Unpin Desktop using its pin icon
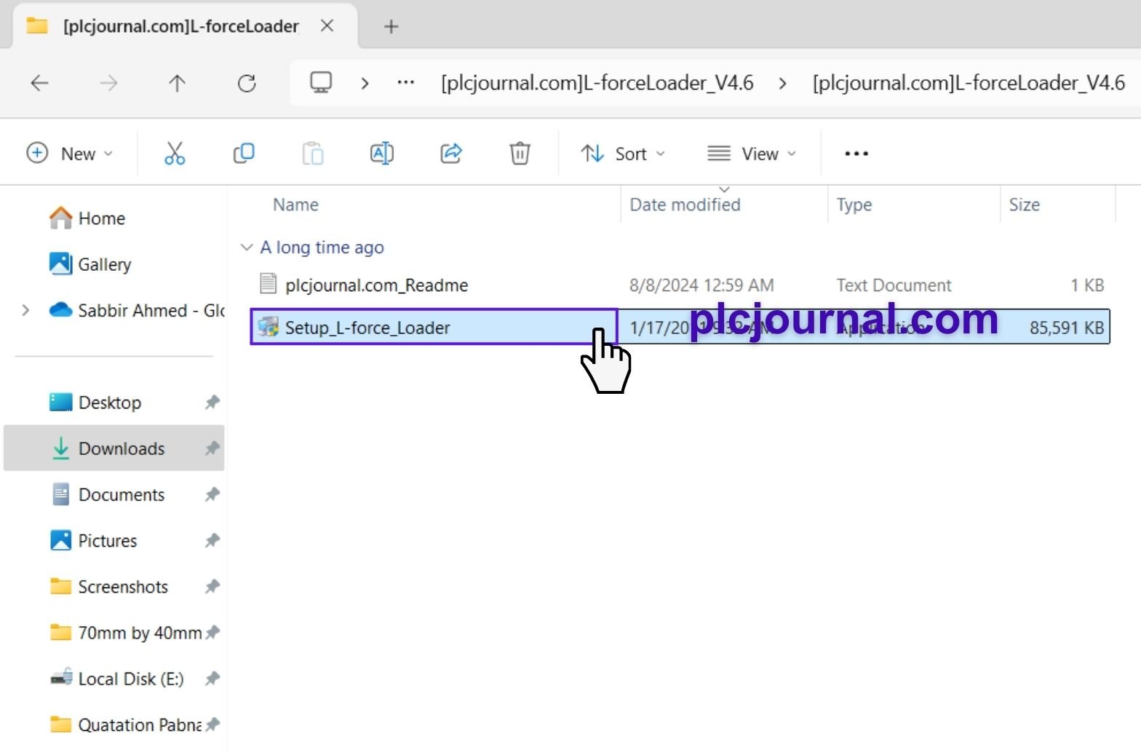 coord(212,402)
